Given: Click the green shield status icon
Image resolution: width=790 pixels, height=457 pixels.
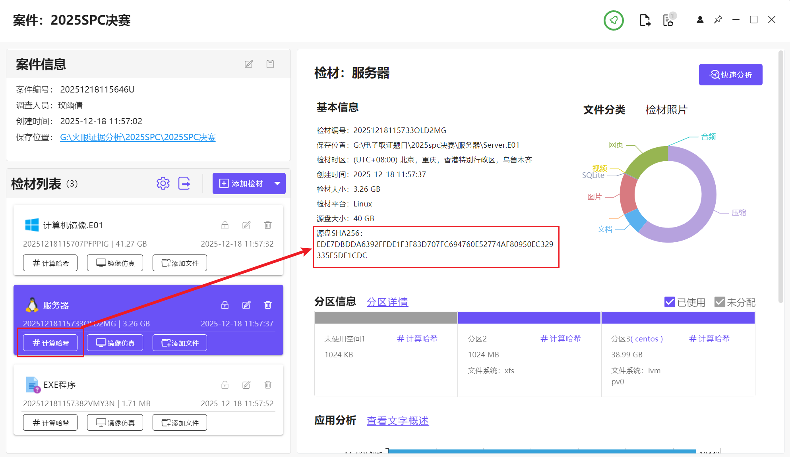Looking at the screenshot, I should [x=614, y=20].
